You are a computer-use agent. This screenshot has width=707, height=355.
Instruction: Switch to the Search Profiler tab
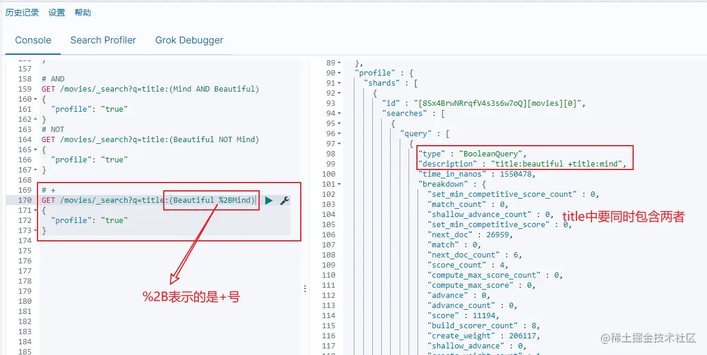pos(103,40)
